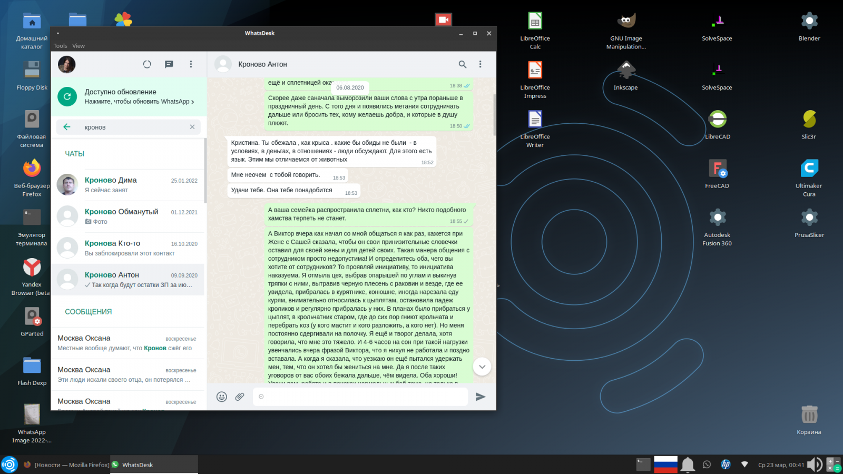Open the conversation's three-dot options menu
843x474 pixels.
pos(480,64)
